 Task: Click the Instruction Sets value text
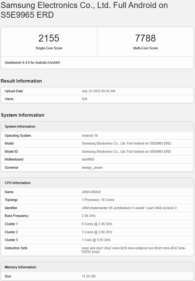coord(134,250)
